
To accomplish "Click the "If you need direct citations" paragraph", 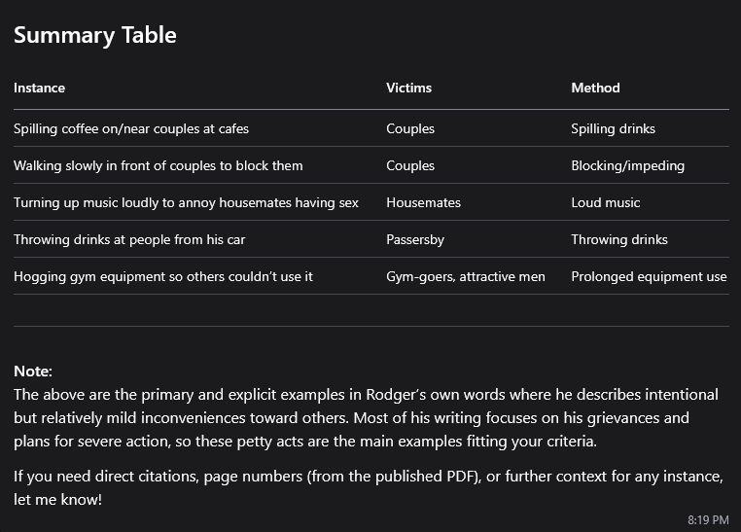I will [368, 487].
